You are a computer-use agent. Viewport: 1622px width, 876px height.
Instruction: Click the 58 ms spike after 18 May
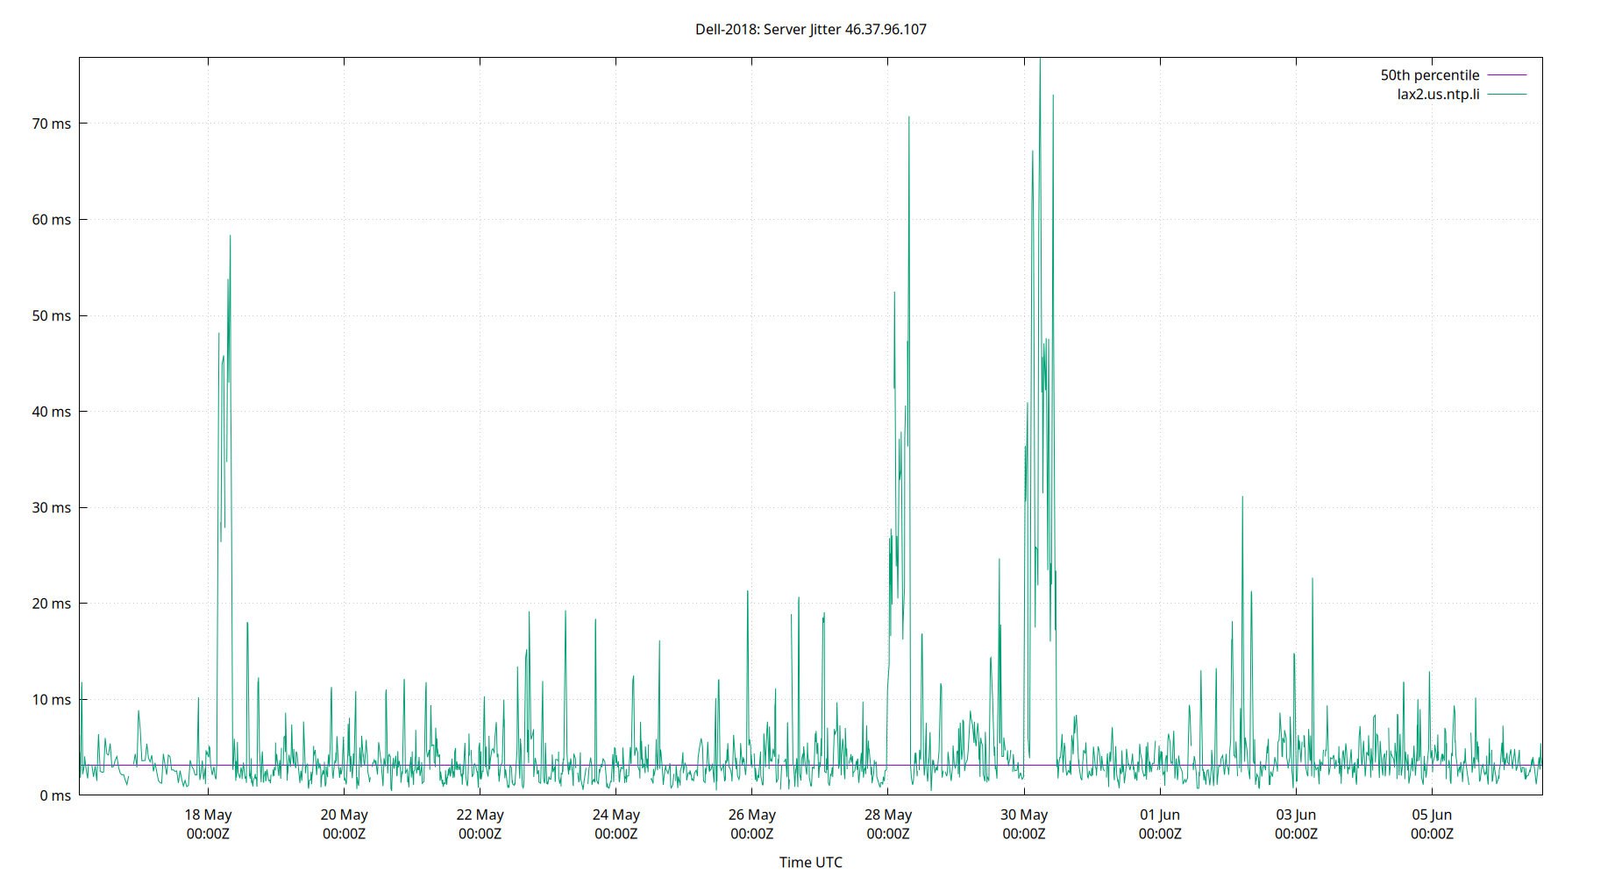pyautogui.click(x=231, y=237)
